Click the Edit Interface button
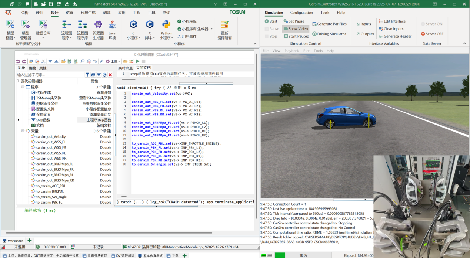This screenshot has width=470, height=258. tap(392, 21)
